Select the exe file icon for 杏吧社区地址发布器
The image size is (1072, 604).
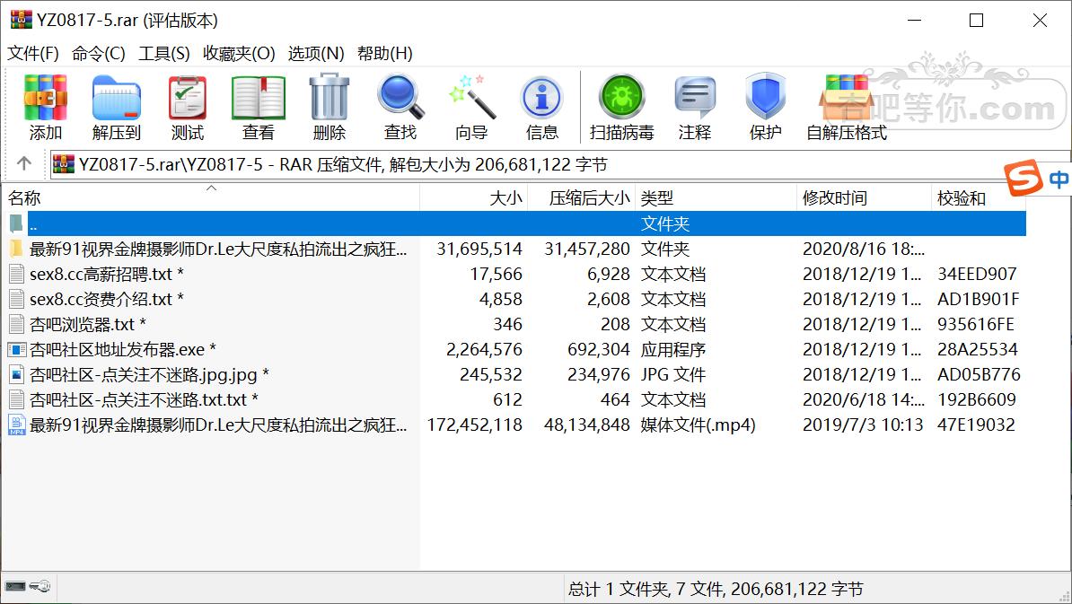pos(16,350)
